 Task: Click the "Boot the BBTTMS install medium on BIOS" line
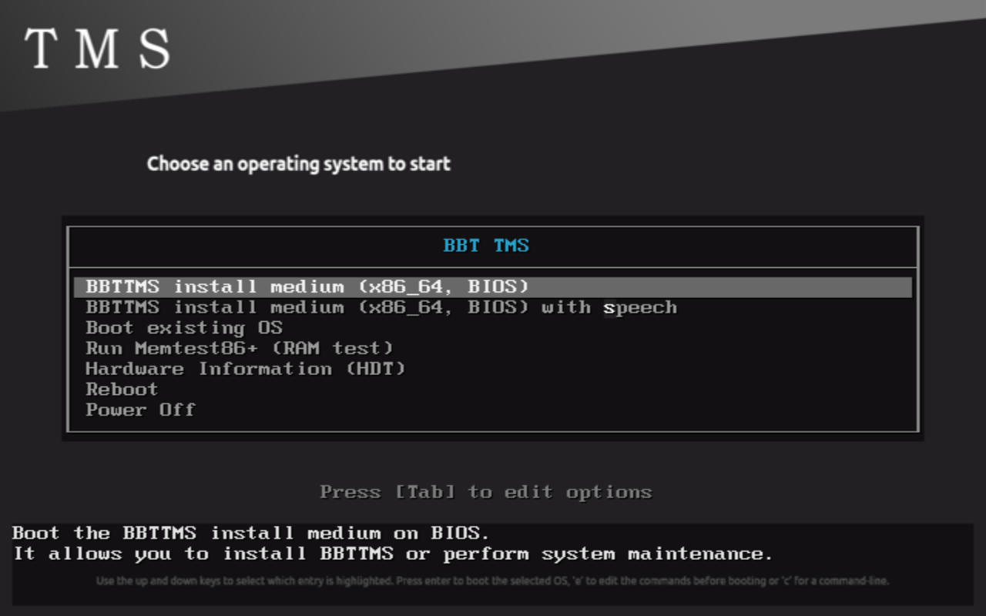coord(251,533)
